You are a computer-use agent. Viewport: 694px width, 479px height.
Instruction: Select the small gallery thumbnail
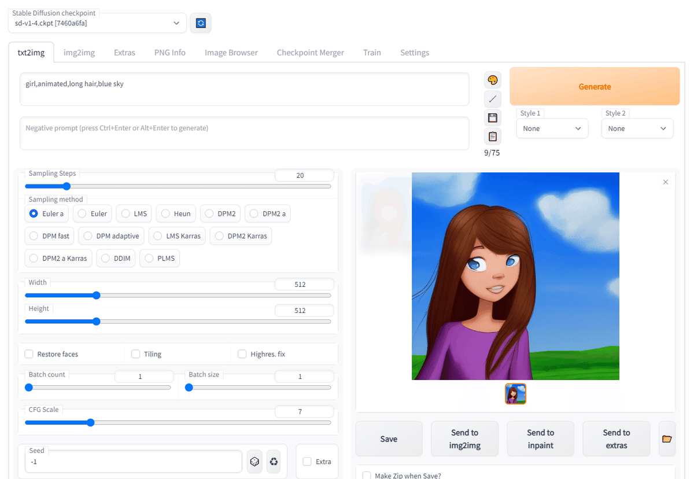point(515,394)
